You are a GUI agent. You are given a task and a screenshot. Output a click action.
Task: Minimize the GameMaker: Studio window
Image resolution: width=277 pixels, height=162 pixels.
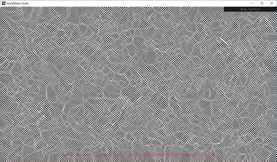[x=252, y=3]
